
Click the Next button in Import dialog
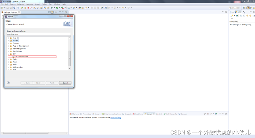[x=39, y=83]
